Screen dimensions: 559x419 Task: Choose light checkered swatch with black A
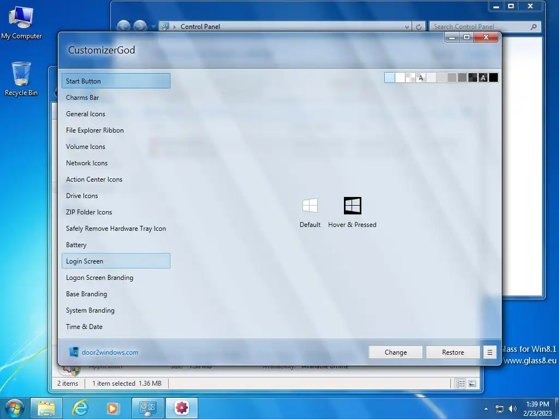click(x=421, y=77)
